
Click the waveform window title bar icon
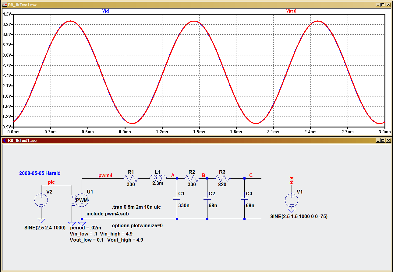(x=5, y=5)
